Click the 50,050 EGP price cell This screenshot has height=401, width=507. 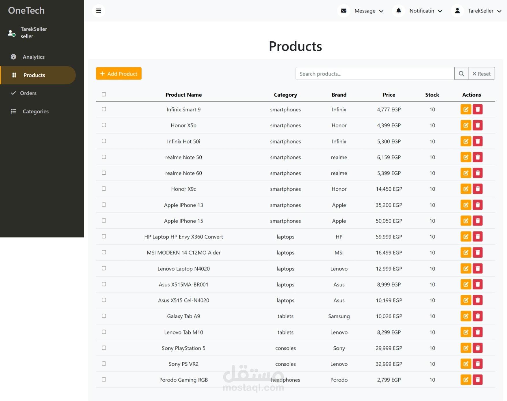pos(389,221)
